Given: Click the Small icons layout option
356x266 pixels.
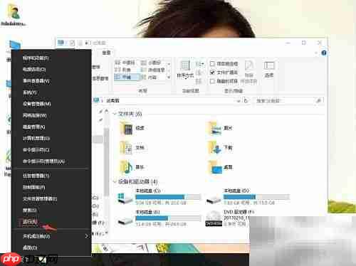Looking at the screenshot, I should point(152,63).
